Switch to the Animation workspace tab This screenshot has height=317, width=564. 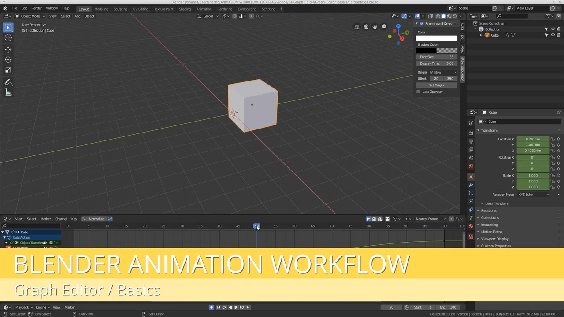pyautogui.click(x=204, y=9)
